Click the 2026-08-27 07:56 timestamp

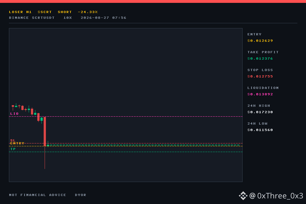tap(103, 18)
